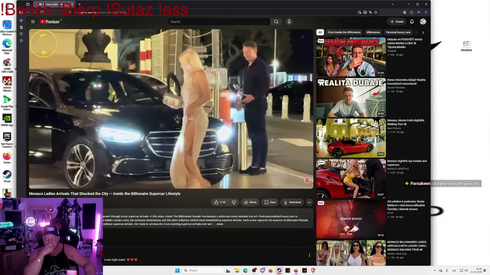The height and width of the screenshot is (275, 490).
Task: Select the All filter chip
Action: (320, 32)
